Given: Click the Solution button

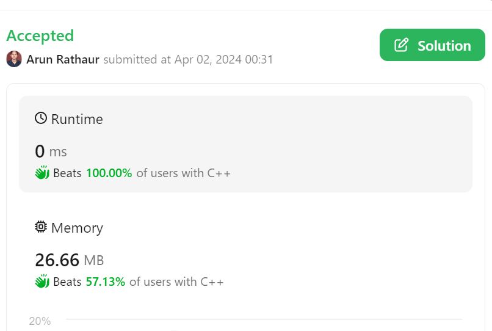Looking at the screenshot, I should coord(432,45).
